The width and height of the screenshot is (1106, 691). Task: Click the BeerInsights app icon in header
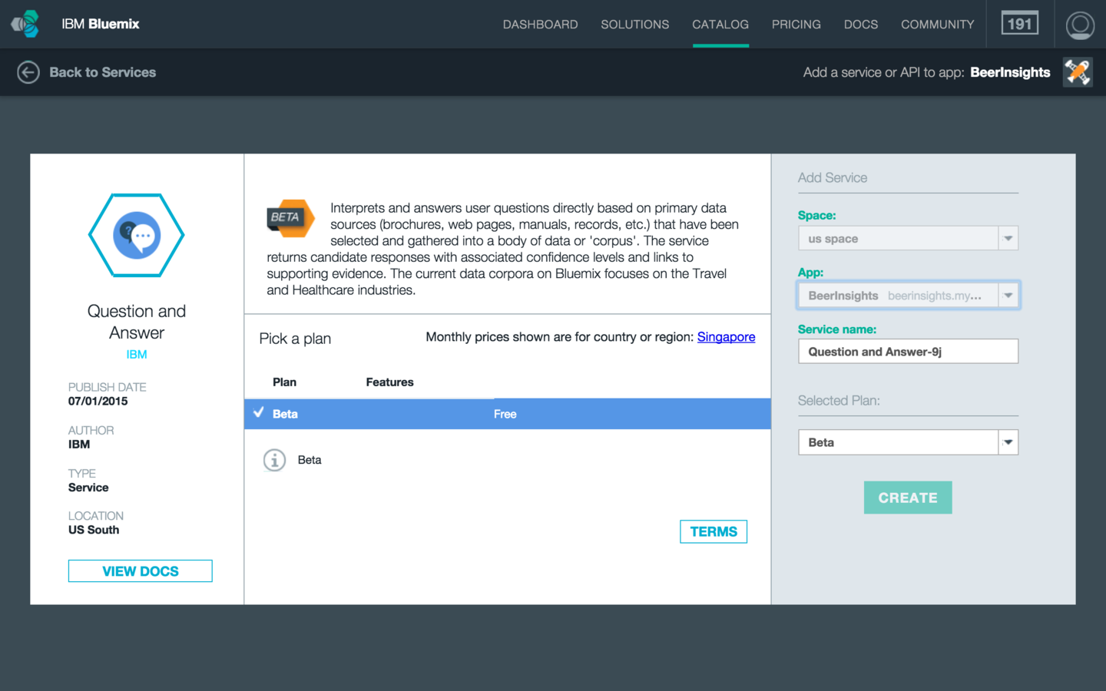click(x=1078, y=72)
